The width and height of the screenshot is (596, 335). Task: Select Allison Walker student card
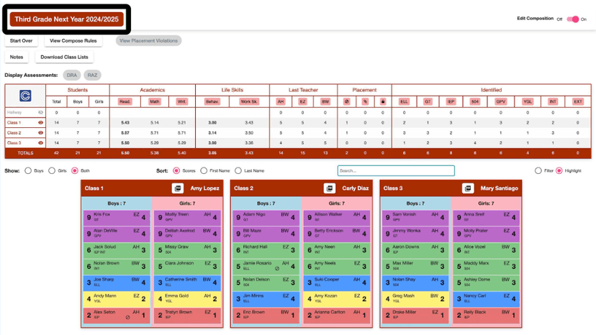(337, 218)
